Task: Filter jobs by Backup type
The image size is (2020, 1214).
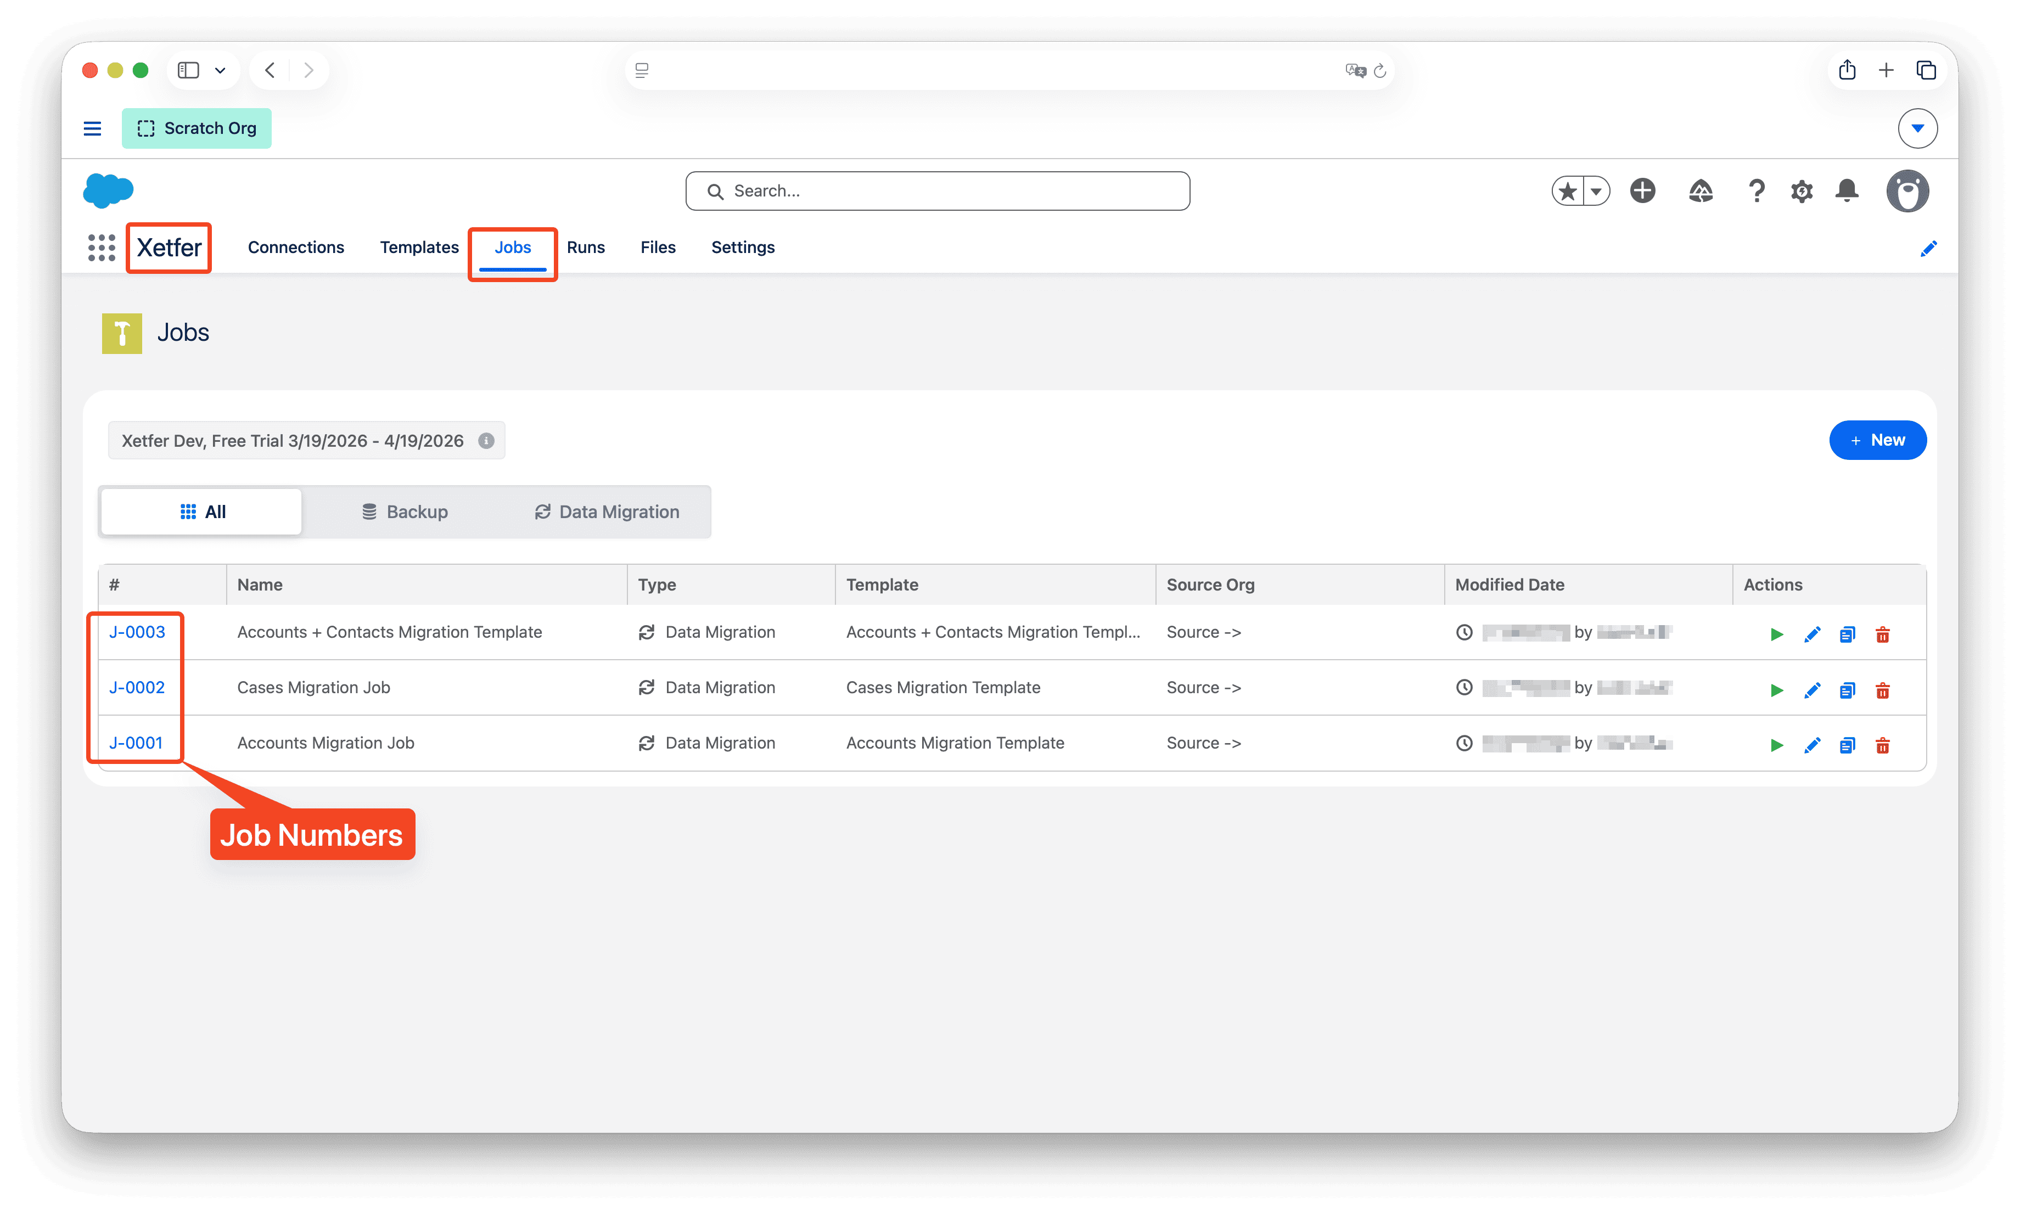Action: pos(404,512)
